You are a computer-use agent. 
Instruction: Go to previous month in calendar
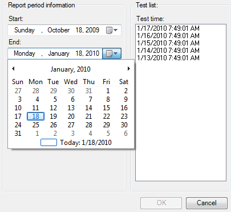point(13,68)
